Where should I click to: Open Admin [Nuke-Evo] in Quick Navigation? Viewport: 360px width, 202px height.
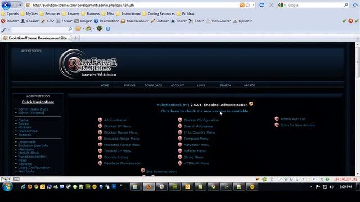pos(33,109)
